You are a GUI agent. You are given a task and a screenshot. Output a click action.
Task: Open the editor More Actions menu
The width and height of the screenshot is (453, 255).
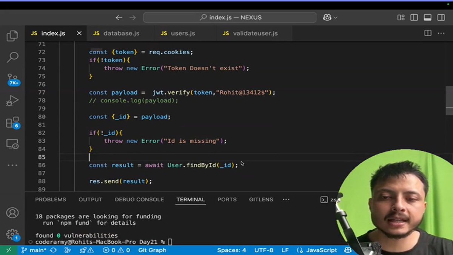coord(441,33)
